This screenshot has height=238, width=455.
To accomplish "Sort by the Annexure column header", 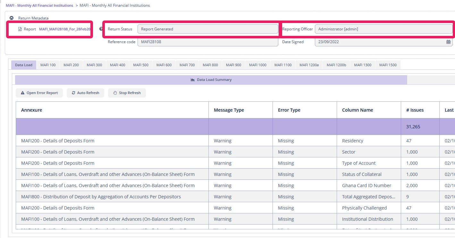I will pyautogui.click(x=32, y=110).
